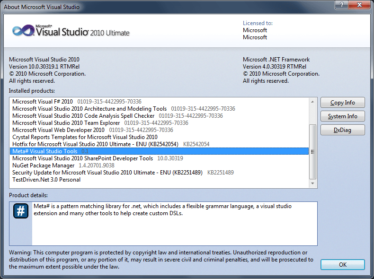Select Crystal Reports Templates entry
Screen dimensions: 374x279
159,137
